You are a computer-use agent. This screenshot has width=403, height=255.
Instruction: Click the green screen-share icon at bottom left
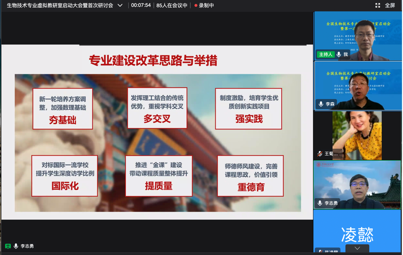pyautogui.click(x=8, y=246)
